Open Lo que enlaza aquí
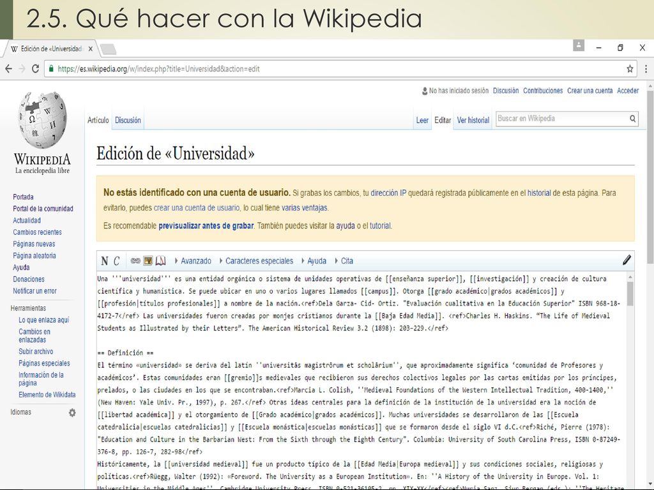Screen dimensions: 654x490 click(44, 320)
